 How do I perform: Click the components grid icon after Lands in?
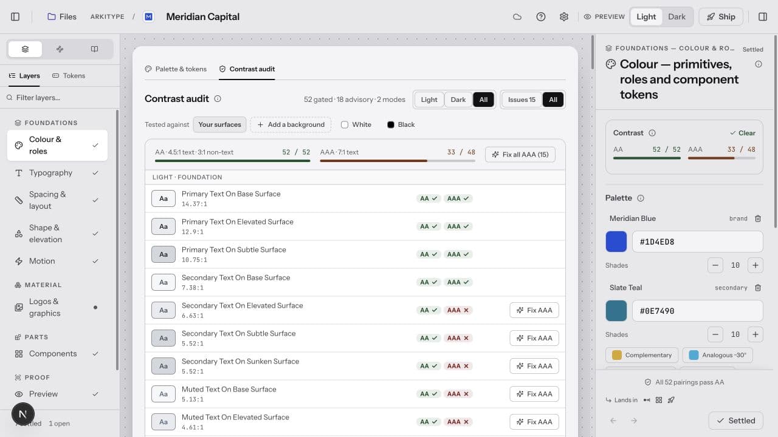click(659, 400)
